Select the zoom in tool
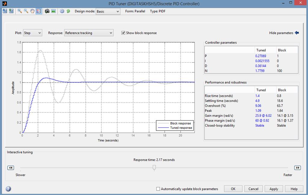The width and height of the screenshot is (308, 195). [x=20, y=11]
